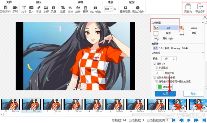Image resolution: width=207 pixels, height=123 pixels.
Task: Click the 添加文件 (add file) icon
Action: click(5, 7)
